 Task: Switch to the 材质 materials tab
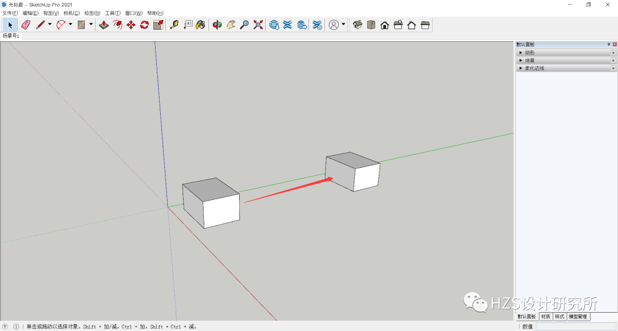pyautogui.click(x=546, y=317)
